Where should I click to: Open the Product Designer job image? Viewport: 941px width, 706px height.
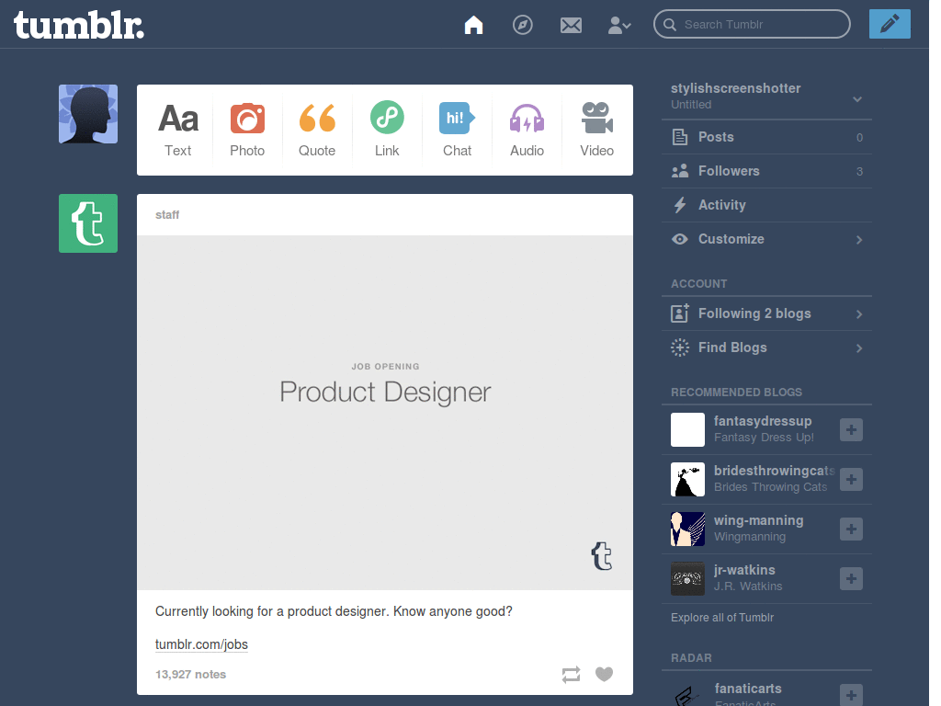click(385, 413)
